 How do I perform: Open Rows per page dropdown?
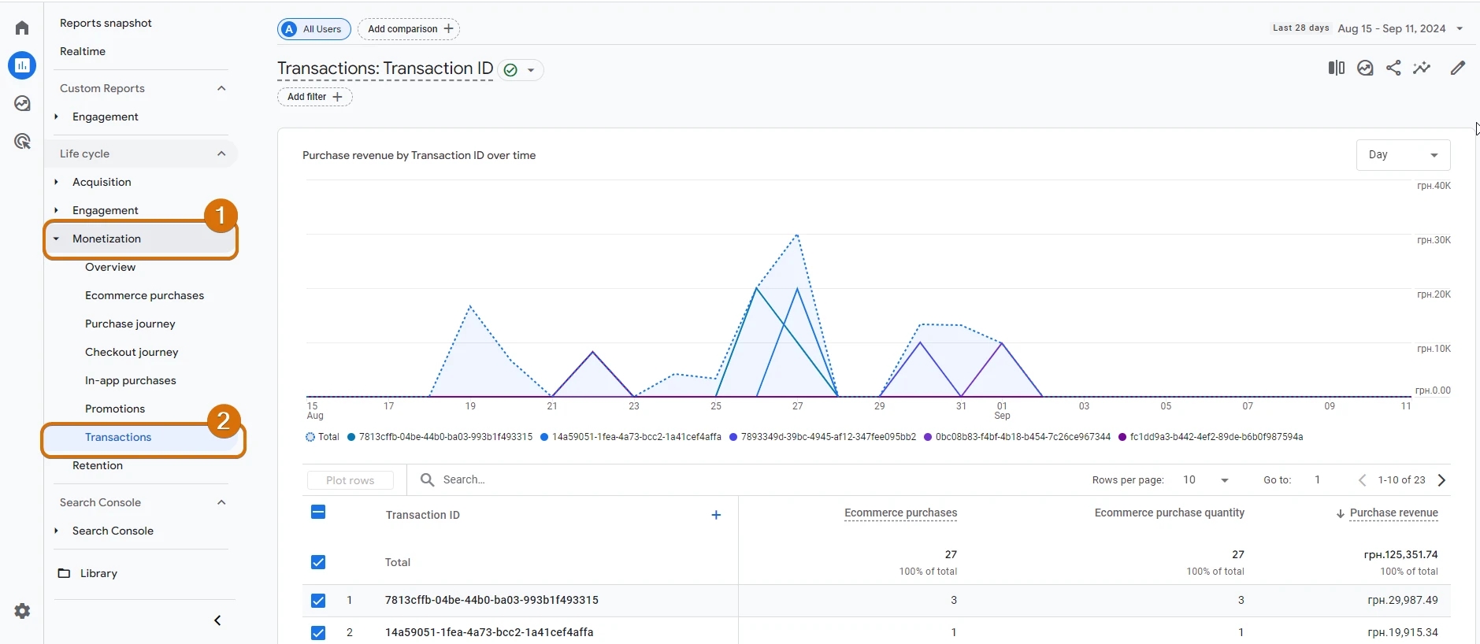(1206, 480)
